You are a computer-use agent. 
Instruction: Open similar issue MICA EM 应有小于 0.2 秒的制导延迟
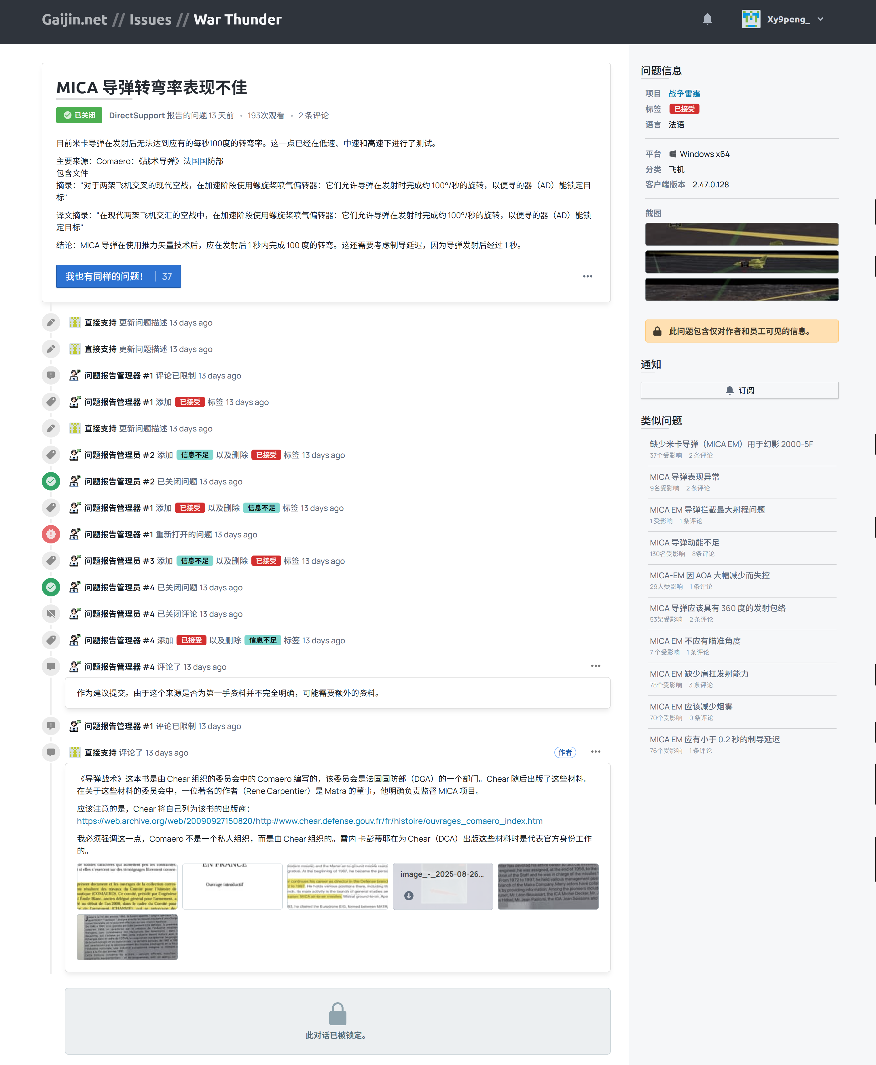point(714,739)
